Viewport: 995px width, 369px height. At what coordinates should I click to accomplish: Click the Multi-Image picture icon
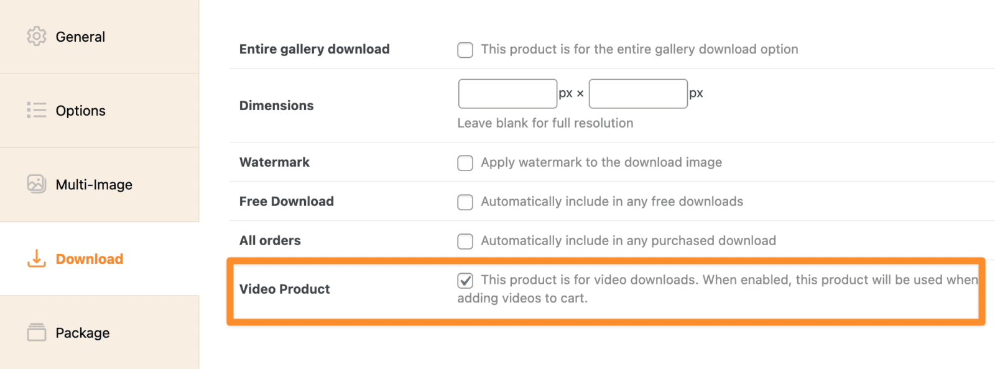point(37,184)
